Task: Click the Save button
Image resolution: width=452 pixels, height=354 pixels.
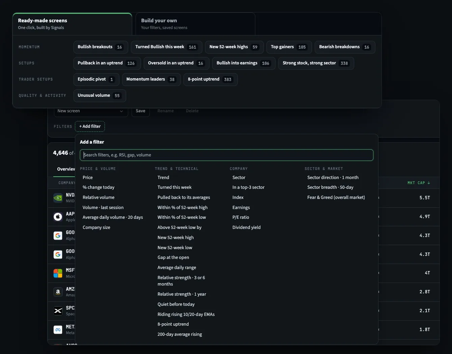Action: [140, 111]
